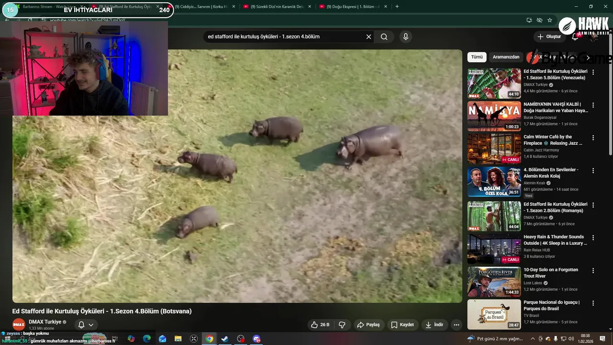Open menu for Alemin Kıralı Kolaj video

coord(593,171)
